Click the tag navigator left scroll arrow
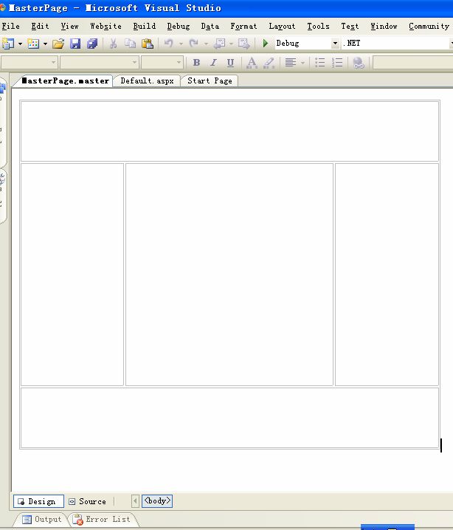This screenshot has height=530, width=453. coord(135,501)
